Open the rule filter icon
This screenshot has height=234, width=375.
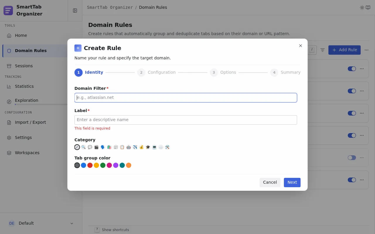[323, 50]
